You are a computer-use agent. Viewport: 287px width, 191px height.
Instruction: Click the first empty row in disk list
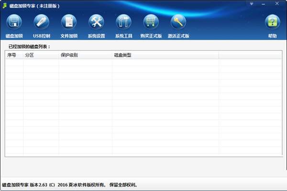[x=143, y=62]
